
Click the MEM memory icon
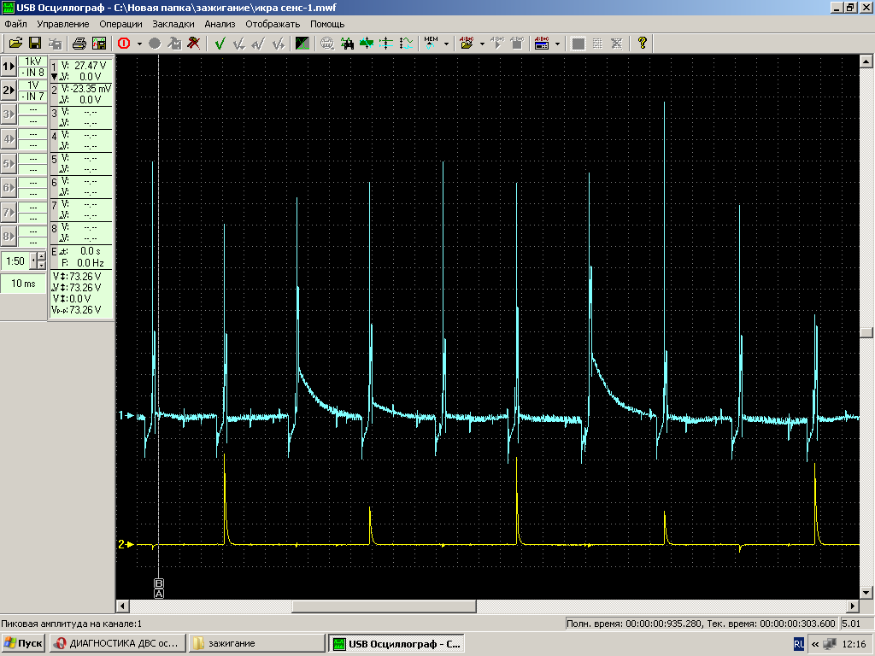pos(431,43)
